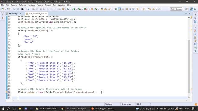Click the Terminate red square toolbar icon
The image size is (198, 111).
click(41, 9)
